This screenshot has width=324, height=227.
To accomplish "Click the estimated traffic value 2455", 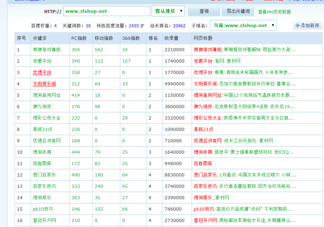I will point(134,26).
